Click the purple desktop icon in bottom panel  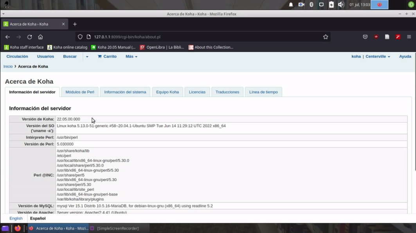5,228
